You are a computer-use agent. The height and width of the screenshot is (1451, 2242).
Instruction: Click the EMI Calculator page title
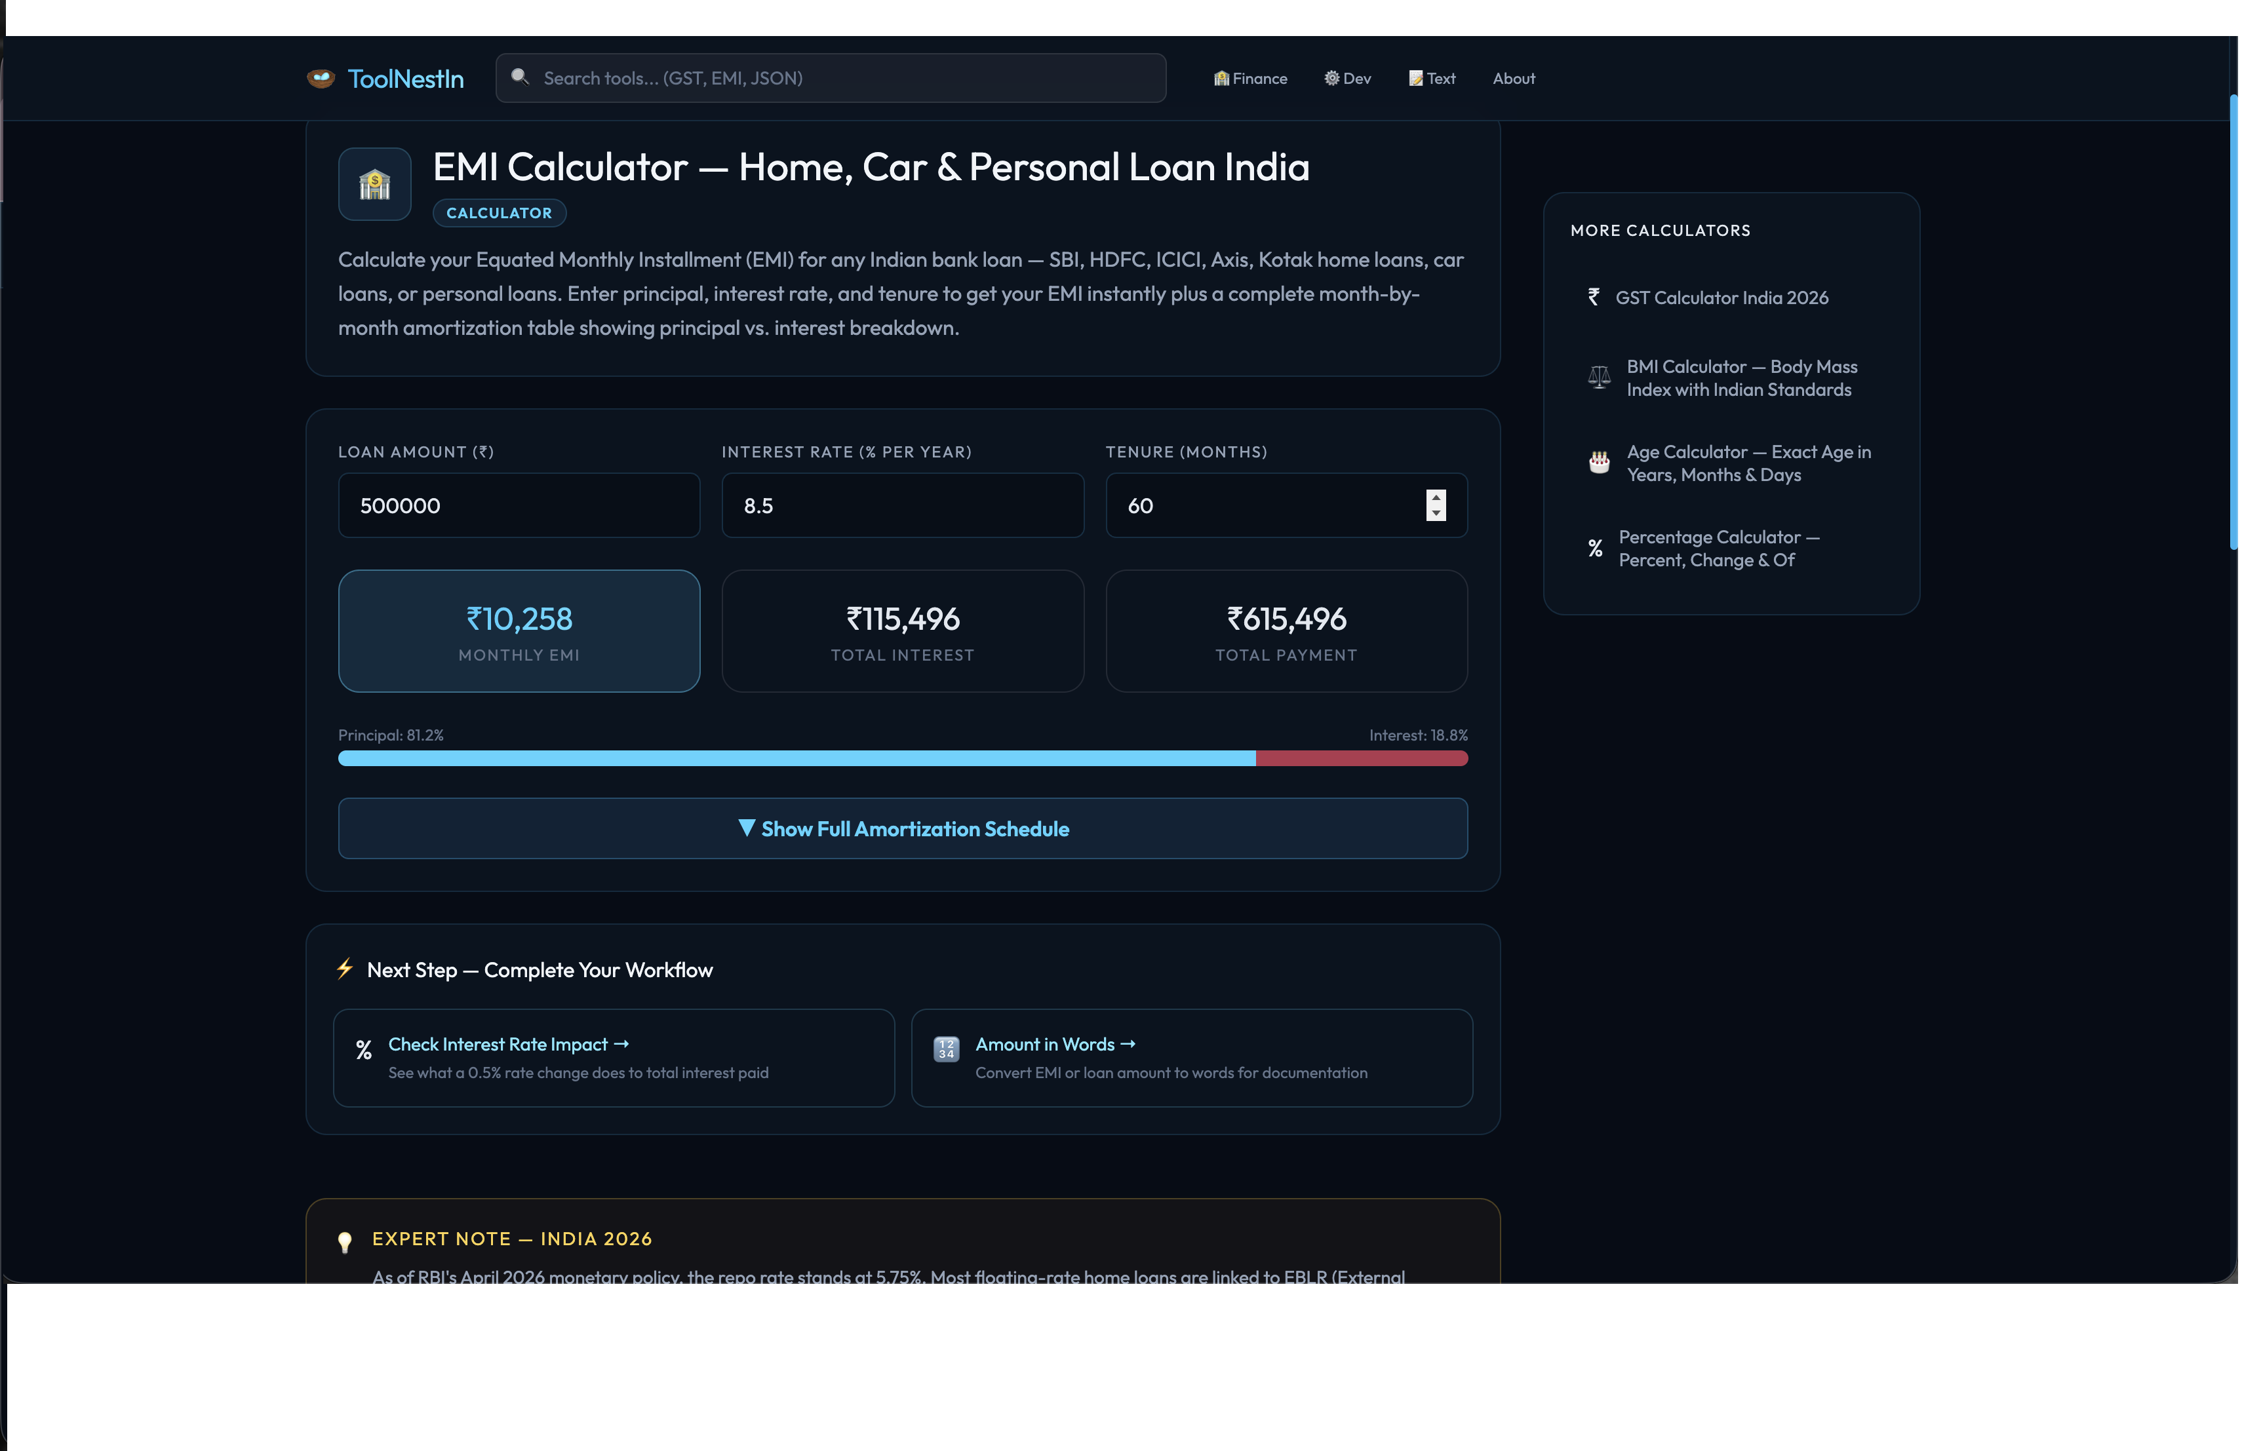[871, 168]
